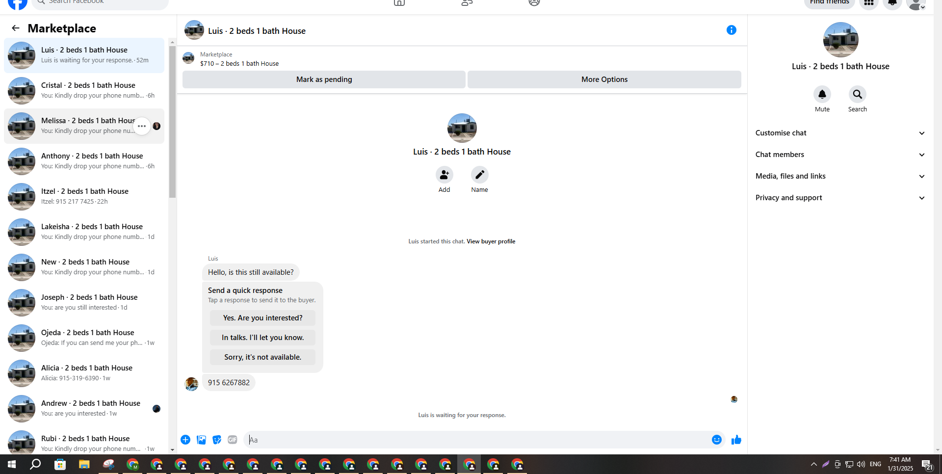Open the volume control in system tray
This screenshot has width=942, height=474.
pos(861,464)
